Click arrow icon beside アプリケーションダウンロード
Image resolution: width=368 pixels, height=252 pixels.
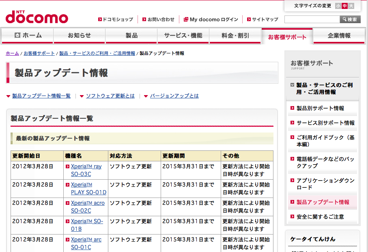tap(292, 180)
